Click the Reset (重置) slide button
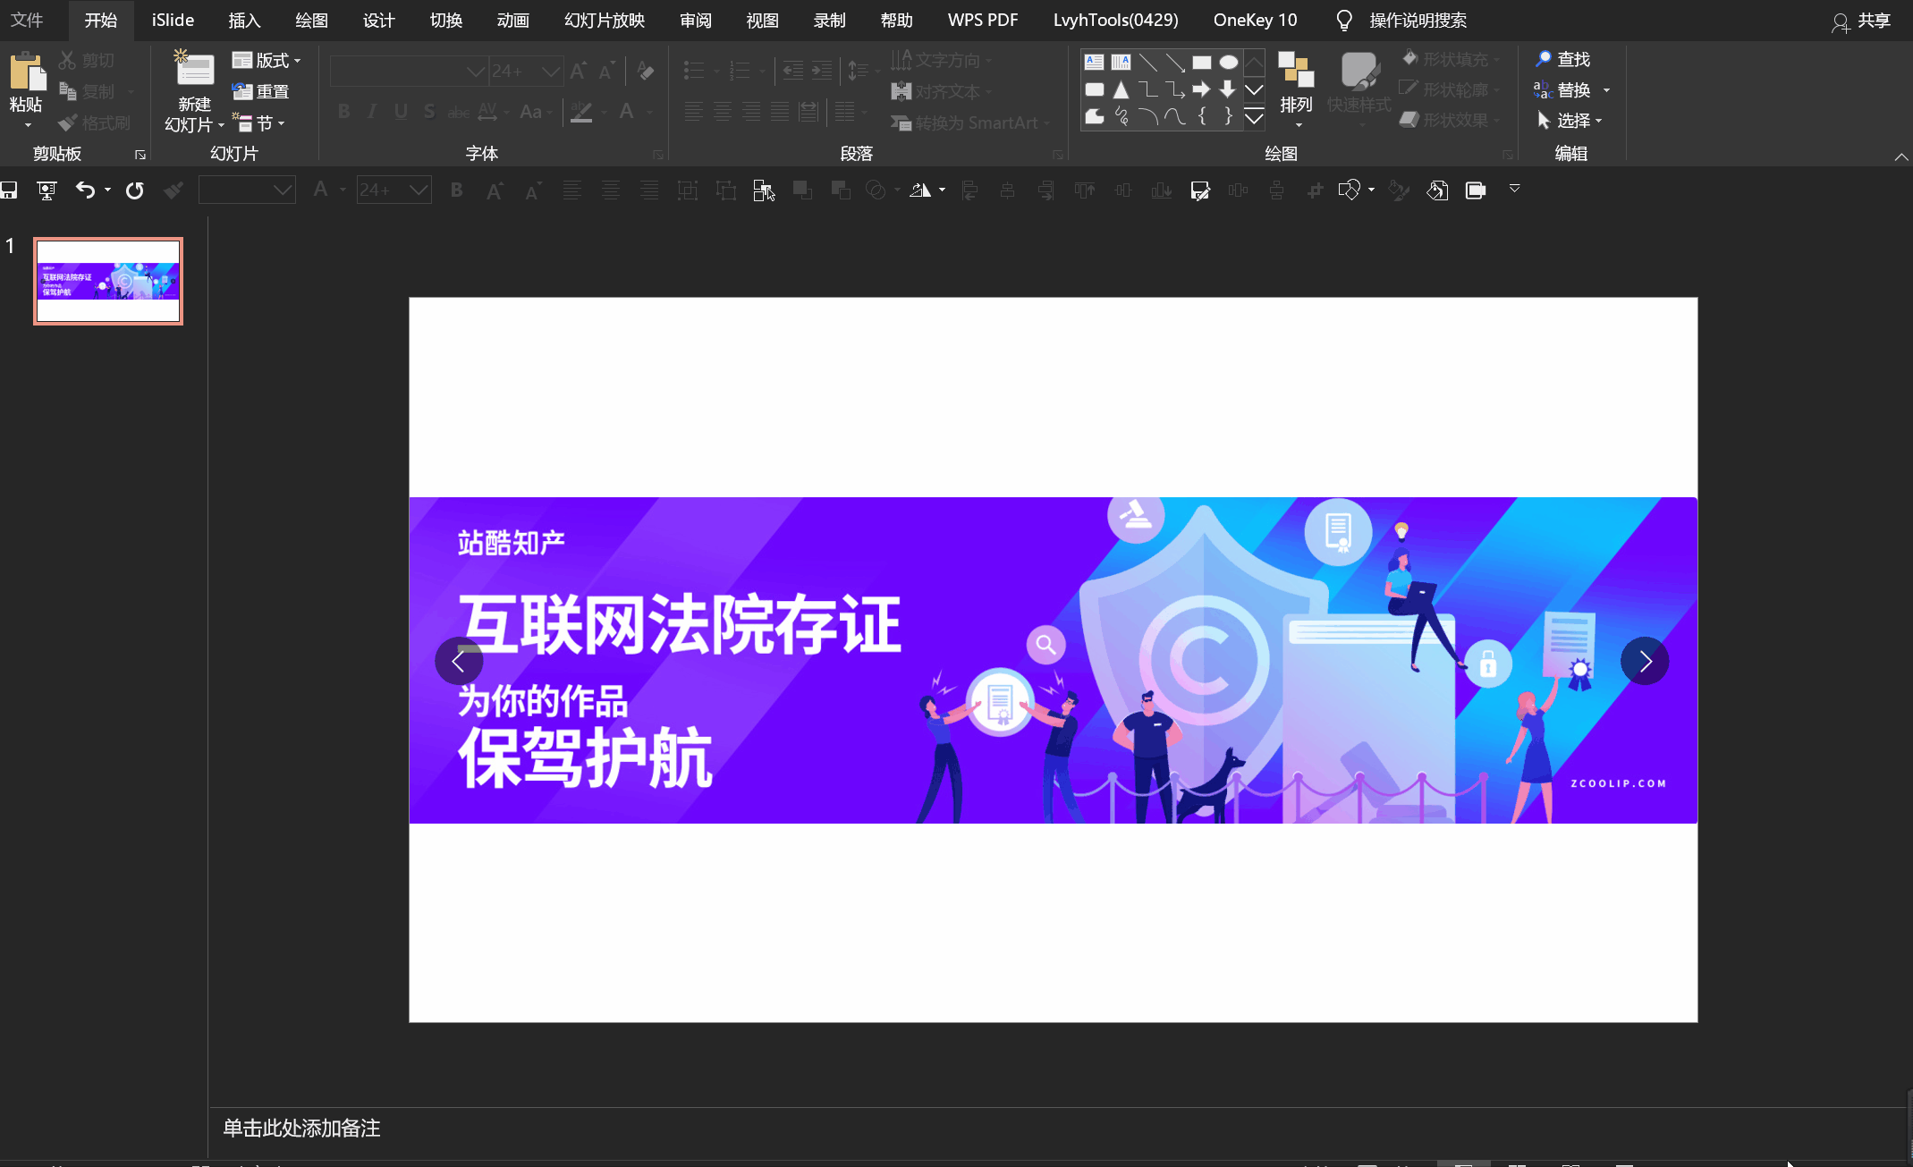Viewport: 1913px width, 1167px height. pos(260,91)
